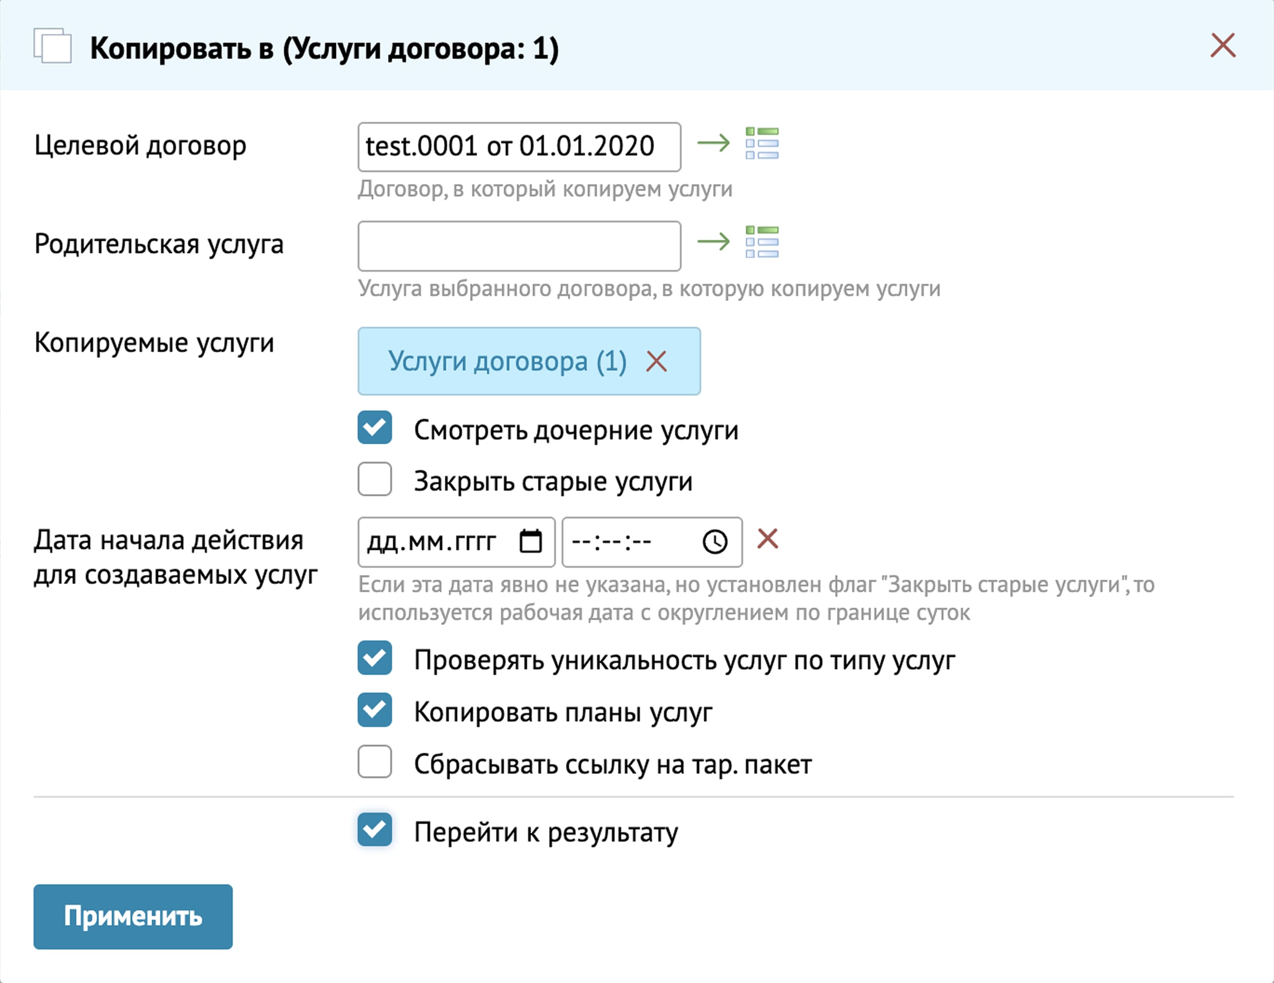Click the copy icon in dialog header
Image resolution: width=1274 pixels, height=983 pixels.
coord(53,46)
